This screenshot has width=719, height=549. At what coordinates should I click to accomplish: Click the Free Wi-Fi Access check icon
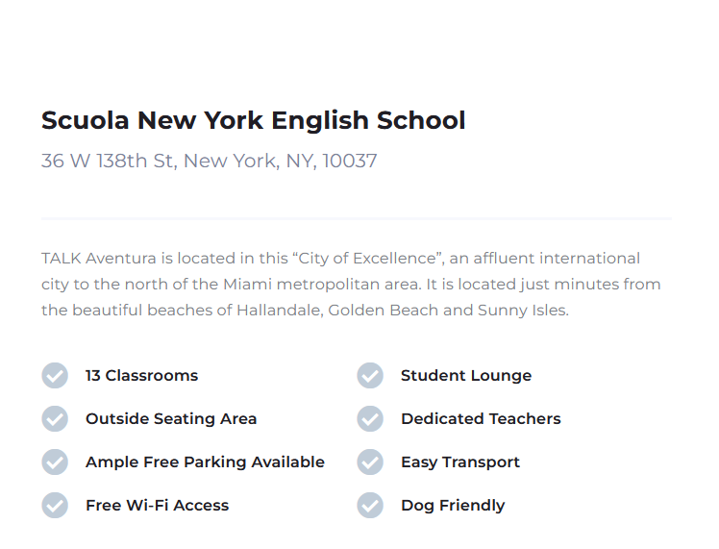55,506
